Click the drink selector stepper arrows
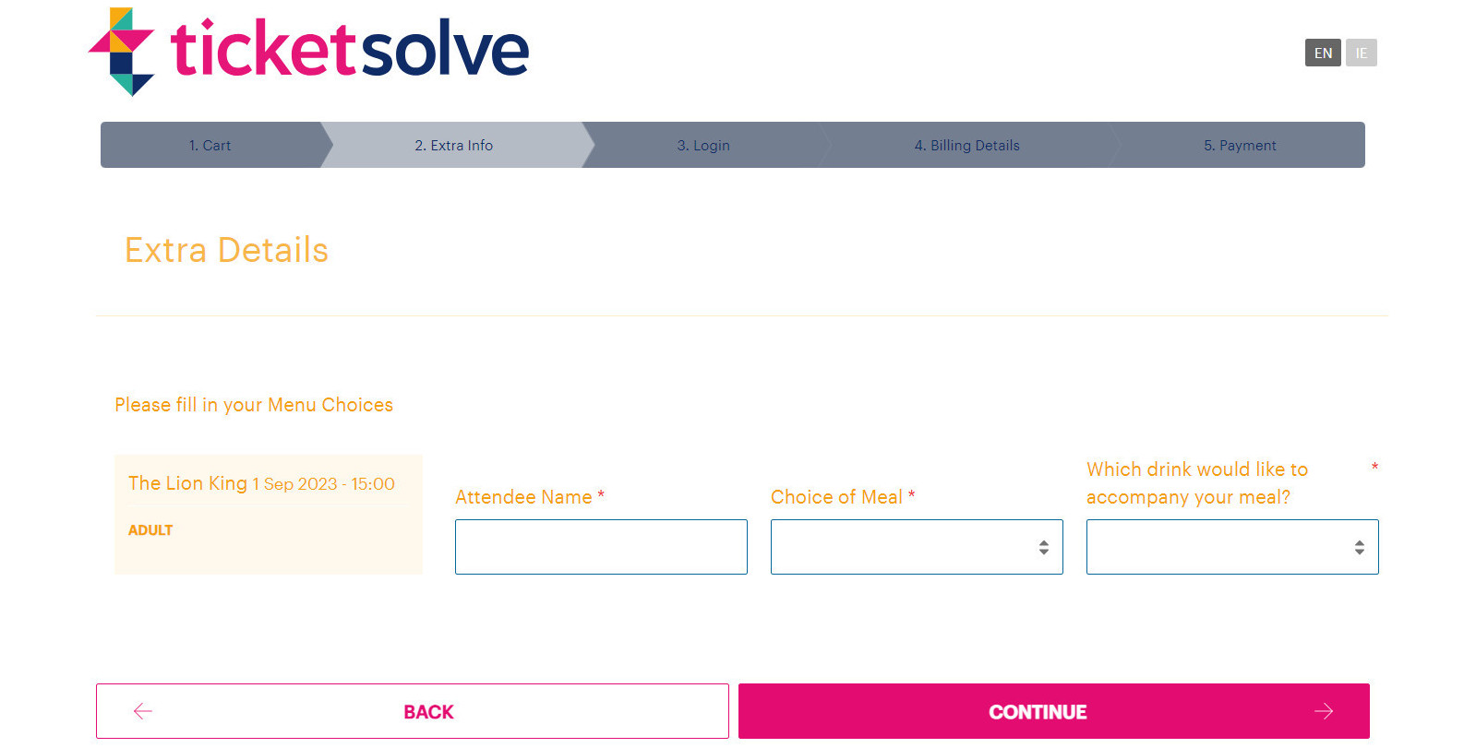Screen dimensions: 1476x748 point(1358,546)
